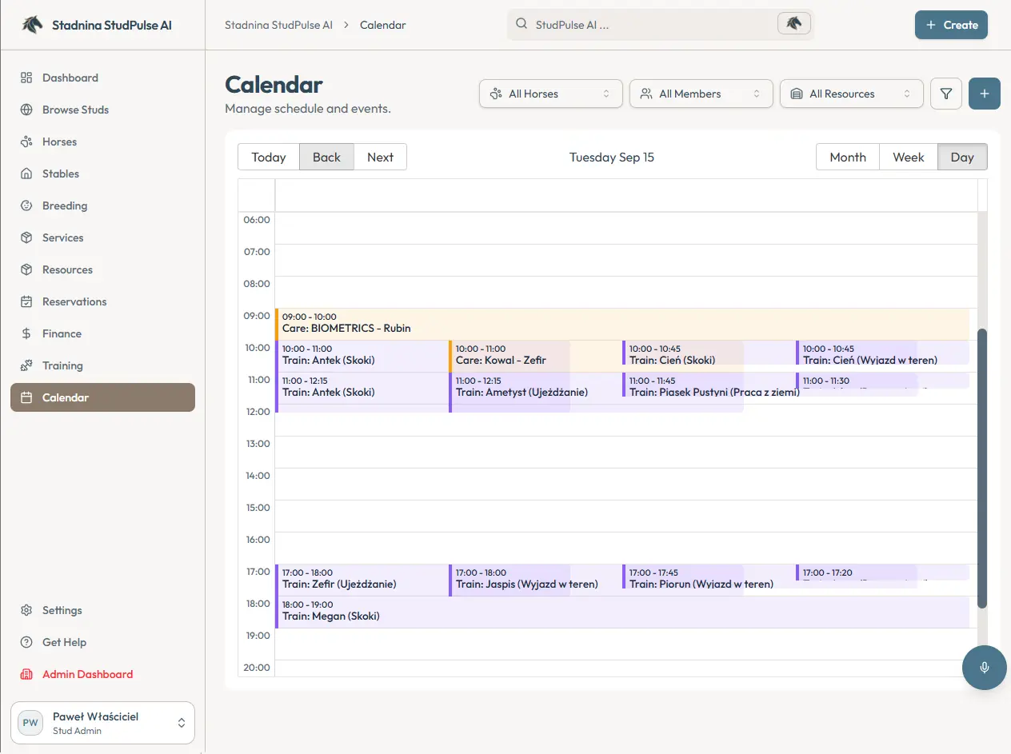Open the Train: Megan (Skoki) event
This screenshot has width=1011, height=754.
tap(622, 612)
